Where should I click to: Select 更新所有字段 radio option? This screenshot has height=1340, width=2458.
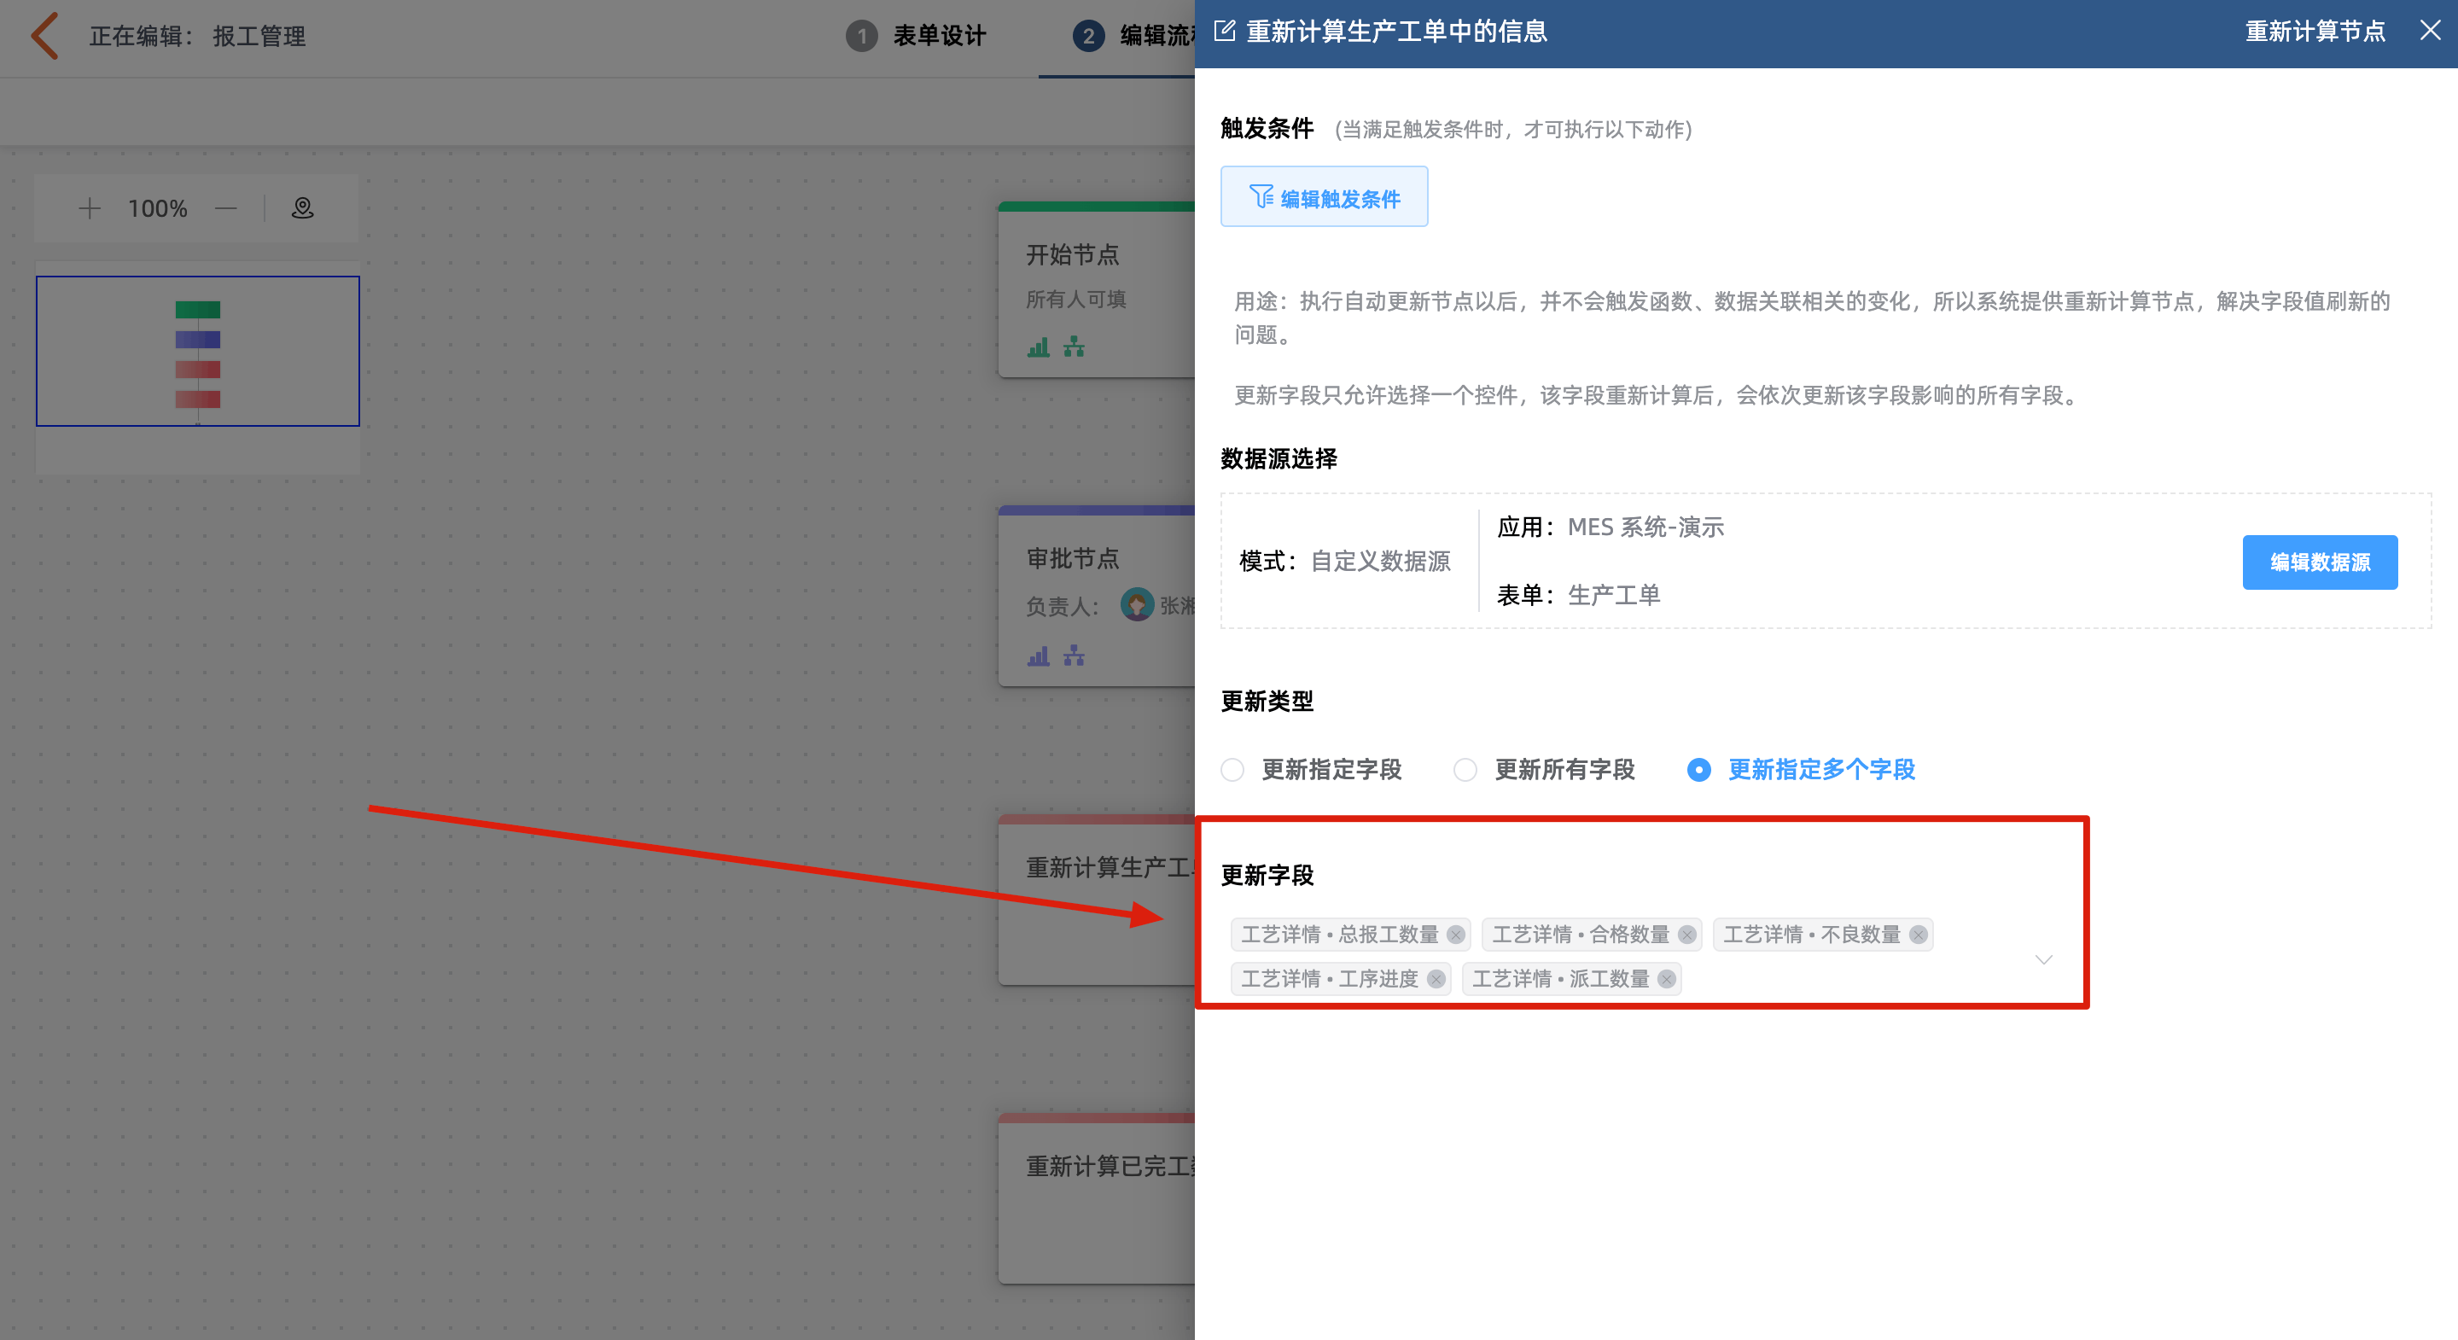pos(1465,770)
